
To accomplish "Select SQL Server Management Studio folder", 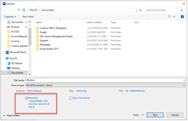I will click(56, 37).
